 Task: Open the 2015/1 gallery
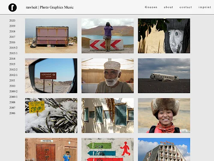click(13, 53)
